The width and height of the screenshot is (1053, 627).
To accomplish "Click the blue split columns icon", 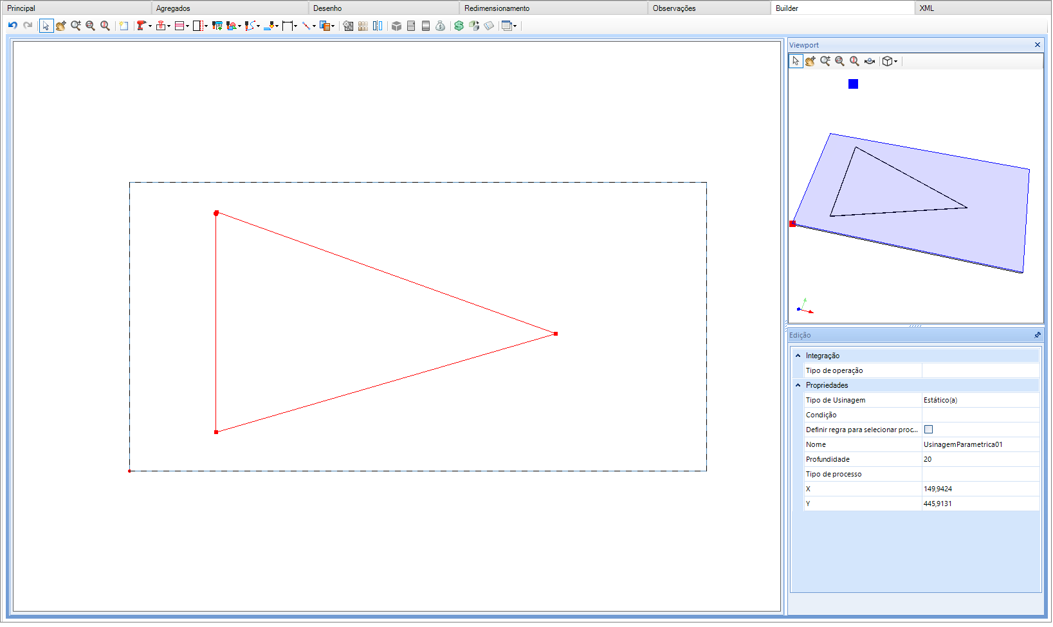I will point(378,26).
